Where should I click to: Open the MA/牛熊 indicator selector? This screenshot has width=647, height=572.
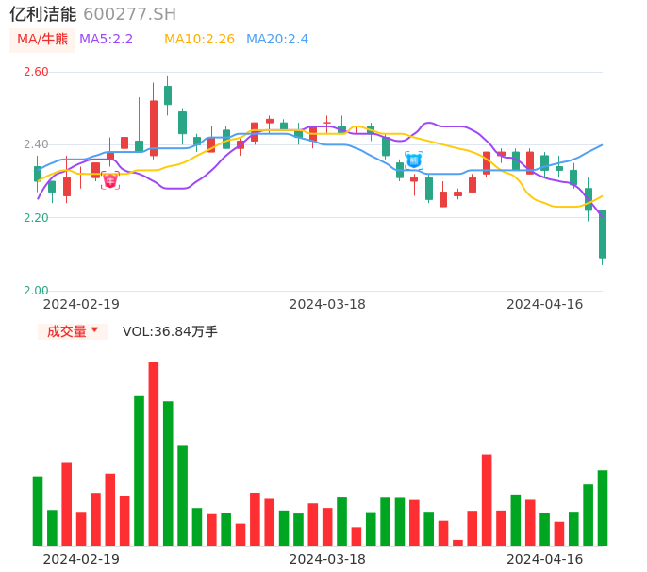point(42,40)
